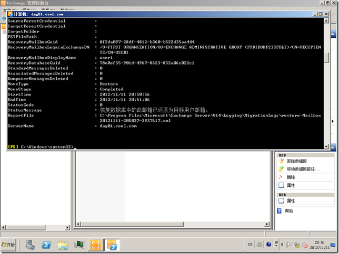The image size is (339, 254).
Task: Open 属性 (properties) just above 帮助
Action: (291, 201)
